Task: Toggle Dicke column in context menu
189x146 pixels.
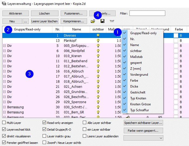Action: (x=142, y=86)
